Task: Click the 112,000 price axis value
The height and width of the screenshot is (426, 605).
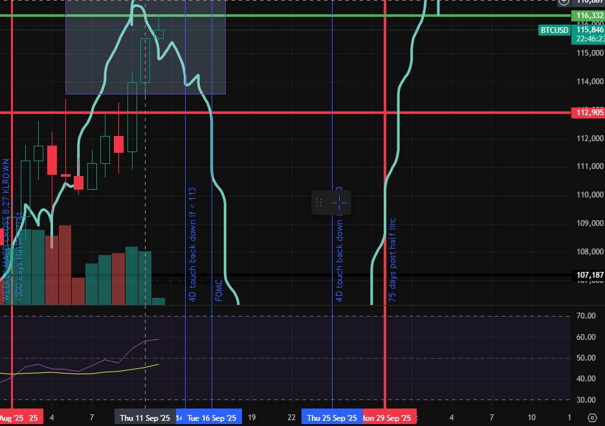Action: coord(590,139)
